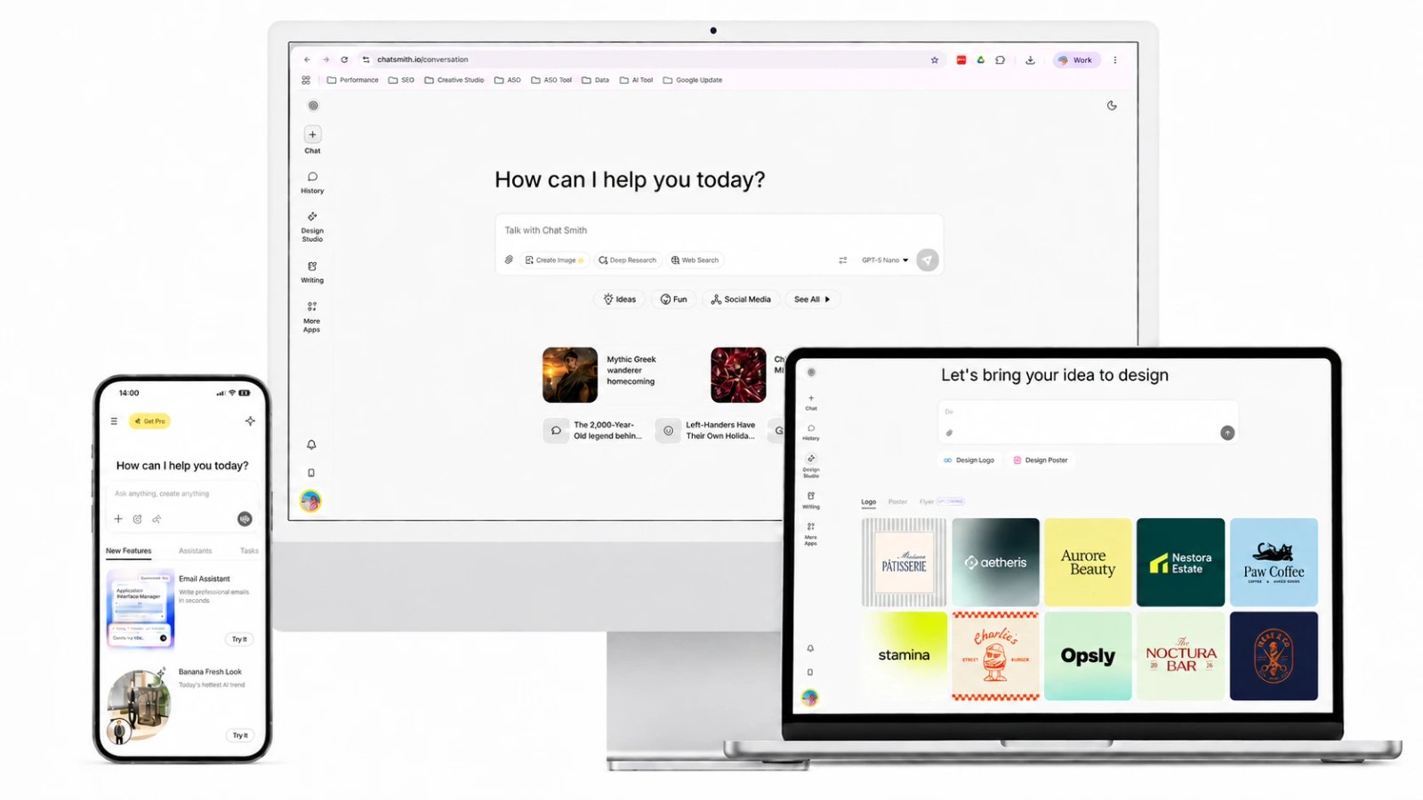Viewport: 1423px width, 800px height.
Task: Open the user avatar in the monitor sidebar
Action: (x=310, y=501)
